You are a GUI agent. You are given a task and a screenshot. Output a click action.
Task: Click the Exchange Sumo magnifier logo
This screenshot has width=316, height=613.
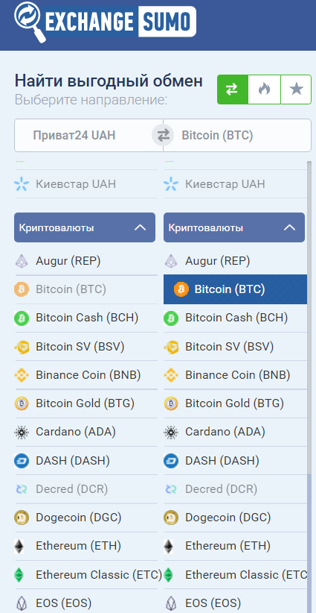pyautogui.click(x=30, y=21)
